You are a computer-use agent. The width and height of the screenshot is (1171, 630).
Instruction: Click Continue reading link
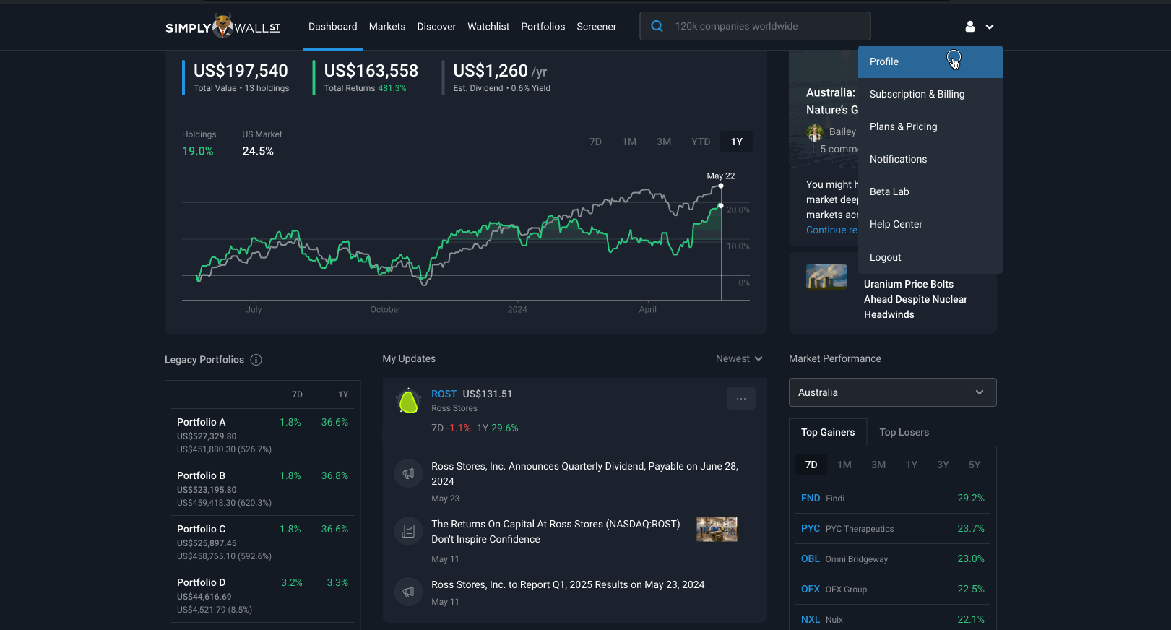click(831, 230)
